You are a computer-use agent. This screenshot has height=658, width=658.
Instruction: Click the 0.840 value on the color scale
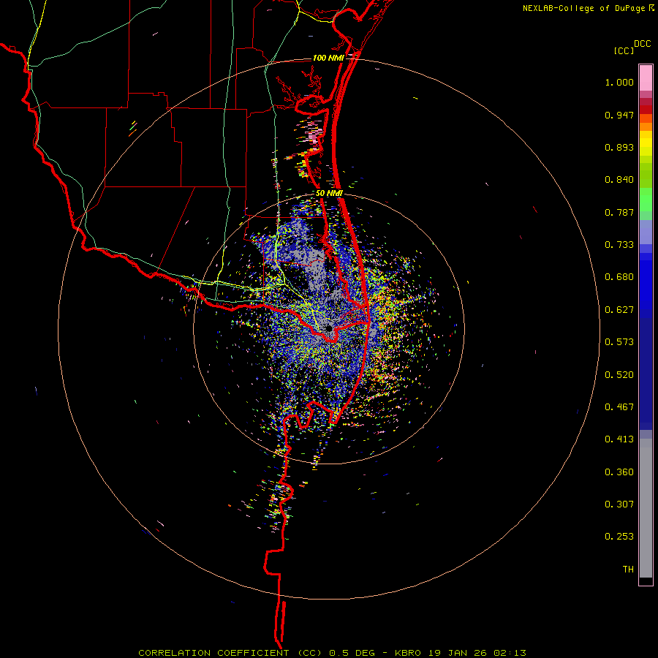click(x=619, y=180)
